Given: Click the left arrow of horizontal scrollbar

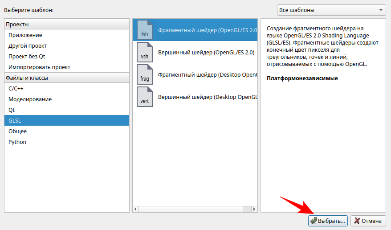Looking at the screenshot, I should pos(136,209).
